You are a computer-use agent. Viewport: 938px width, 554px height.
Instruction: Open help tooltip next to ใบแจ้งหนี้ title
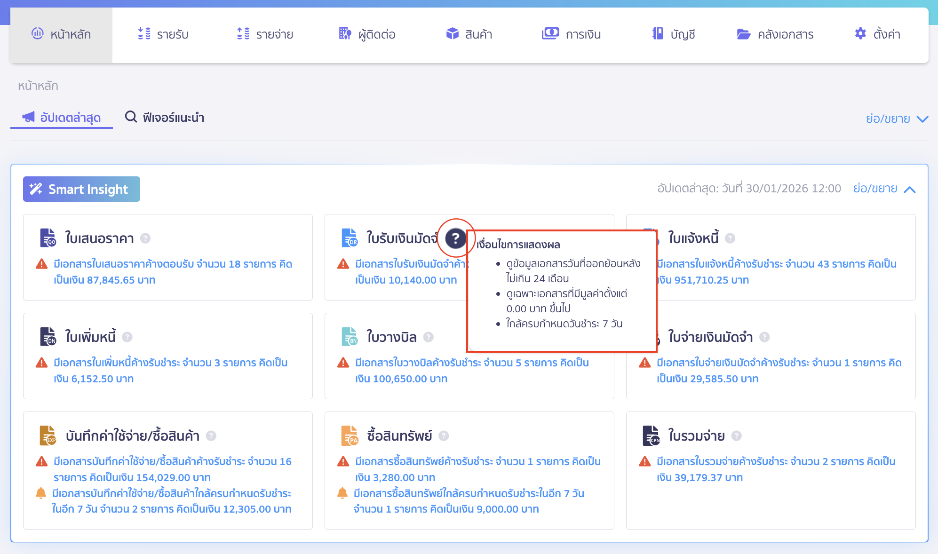click(730, 238)
